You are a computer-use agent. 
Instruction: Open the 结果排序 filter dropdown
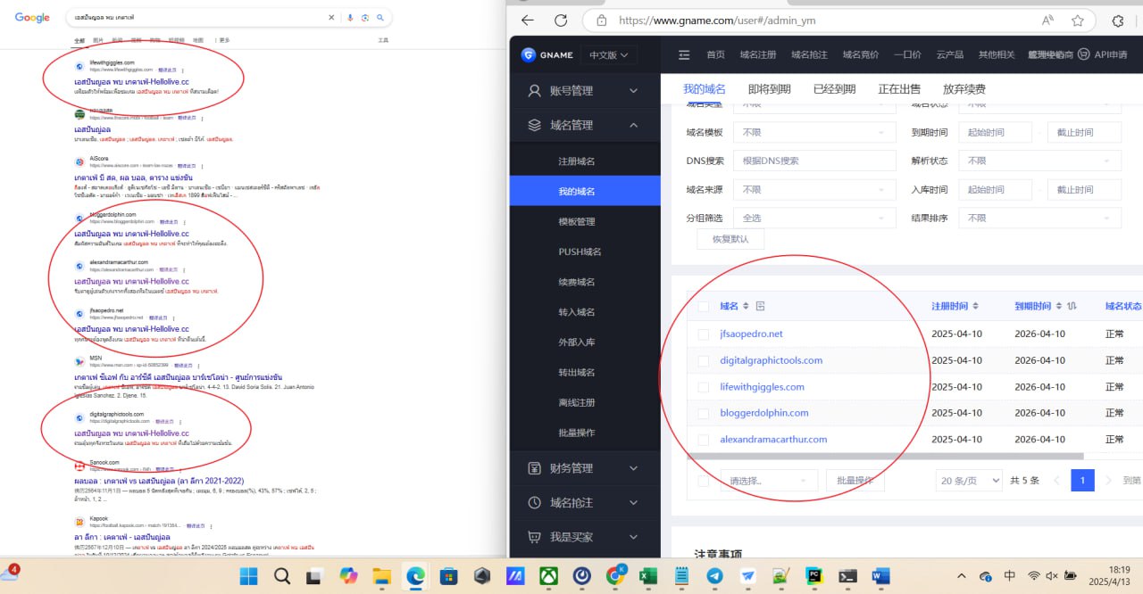[x=1039, y=218]
